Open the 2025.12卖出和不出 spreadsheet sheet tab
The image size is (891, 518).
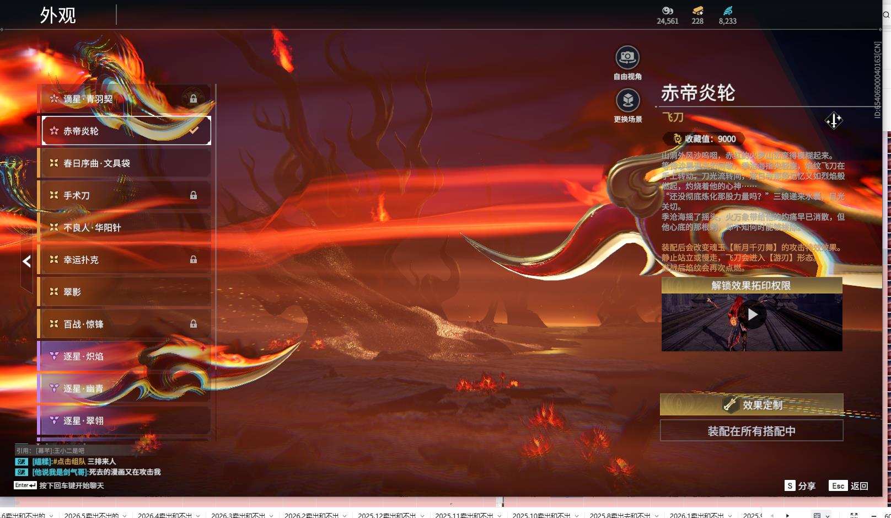click(x=387, y=515)
